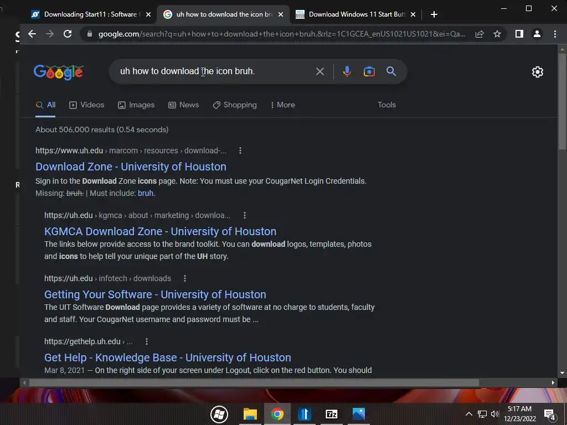Click the vertical scrollbar thumb
The height and width of the screenshot is (425, 567).
(561, 101)
